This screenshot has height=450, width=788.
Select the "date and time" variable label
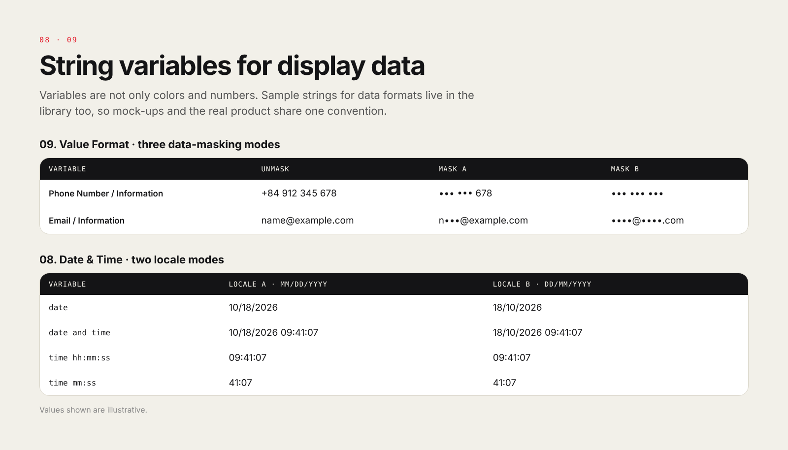tap(79, 332)
